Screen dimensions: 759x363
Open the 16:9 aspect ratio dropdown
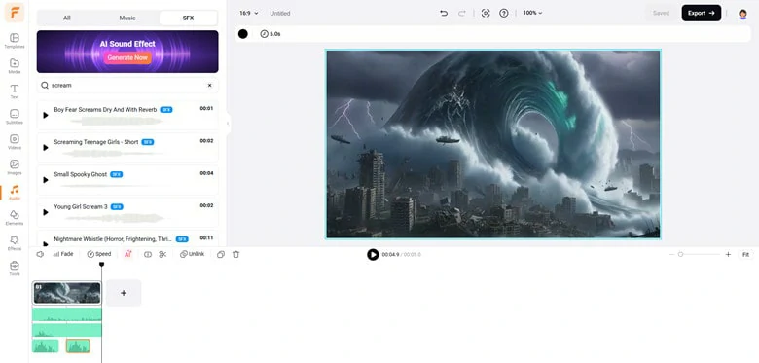(x=249, y=13)
